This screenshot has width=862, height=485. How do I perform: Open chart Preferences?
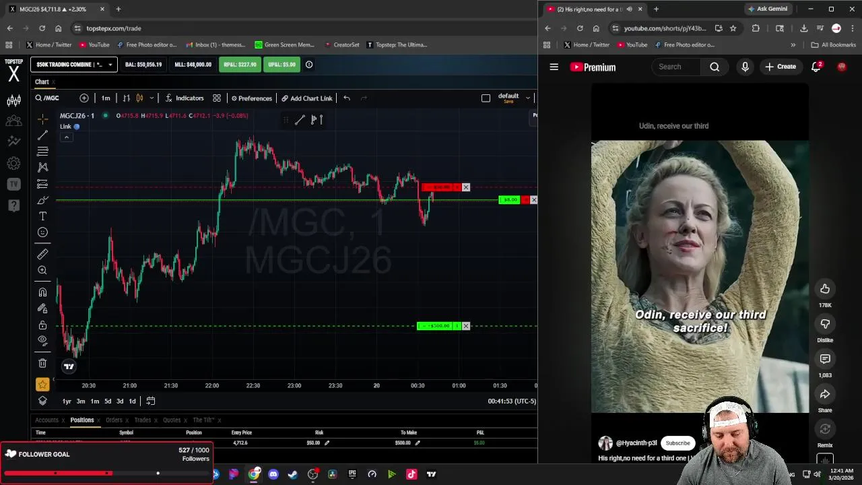pyautogui.click(x=251, y=98)
